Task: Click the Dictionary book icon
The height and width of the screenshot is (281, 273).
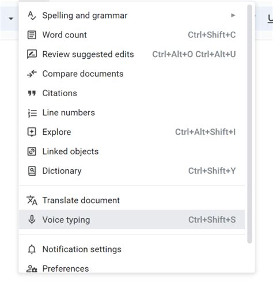Action: [x=32, y=171]
